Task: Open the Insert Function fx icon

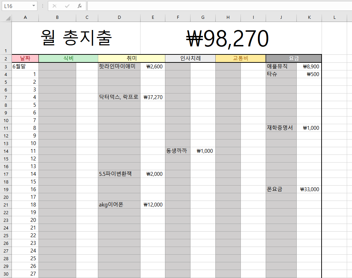Action: (79, 6)
